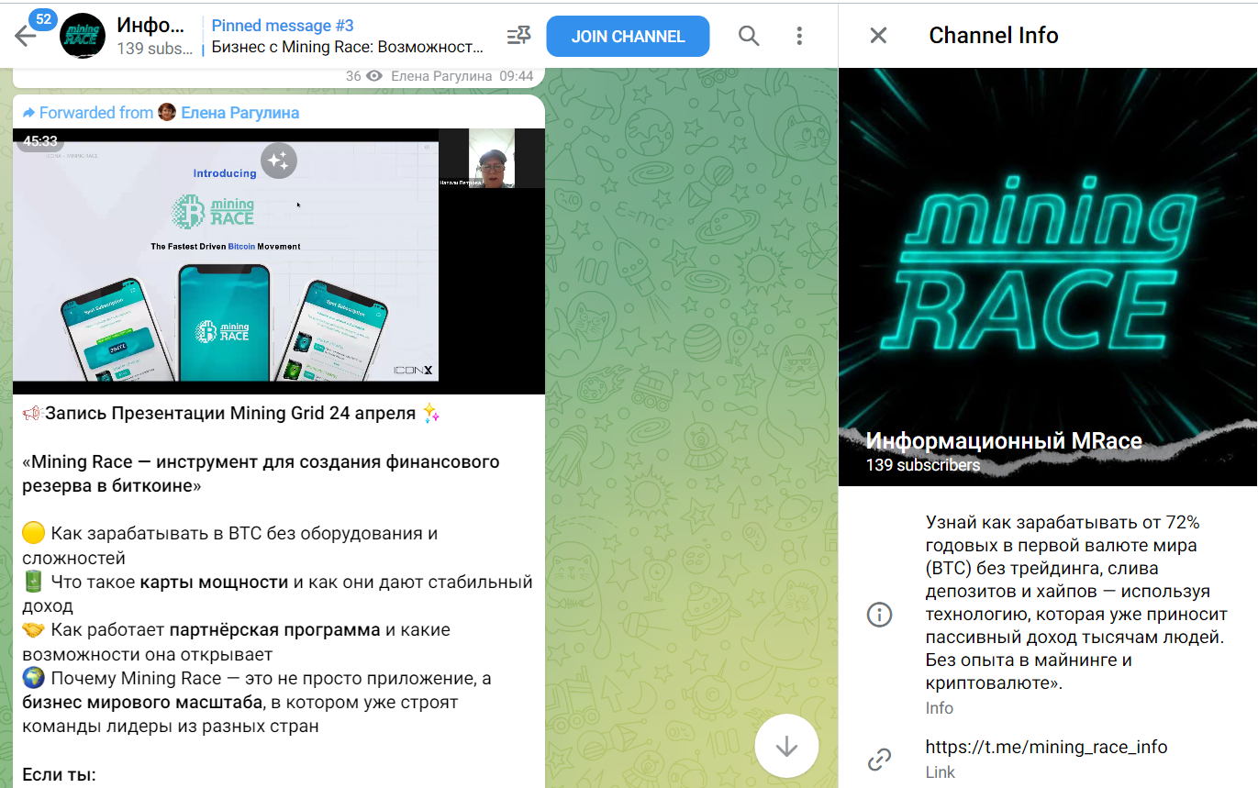The height and width of the screenshot is (788, 1258).
Task: Click the info circle icon beside the description
Action: tap(879, 615)
